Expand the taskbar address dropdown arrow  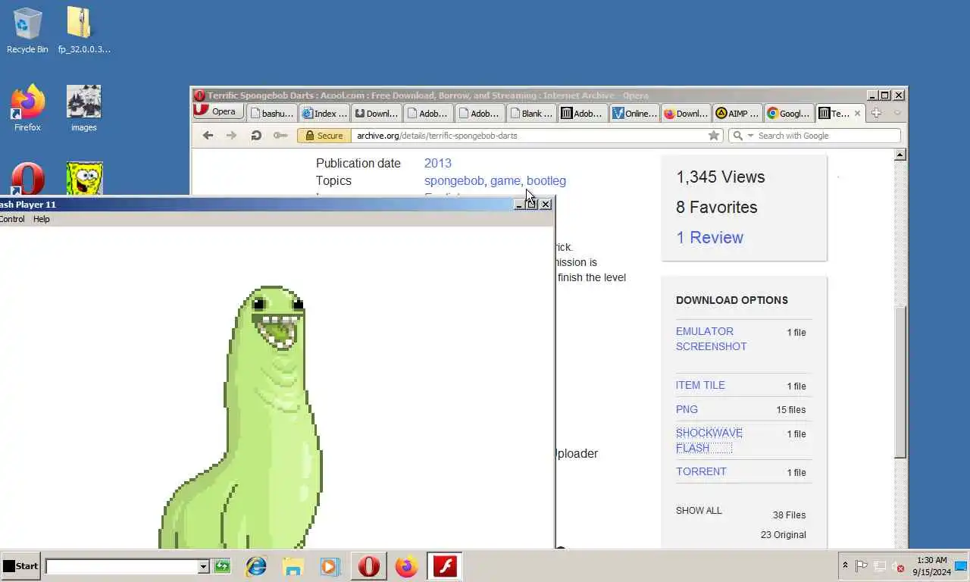(203, 566)
